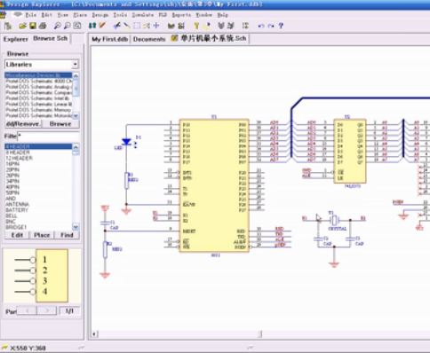Click the zoom in magnifier icon

tap(57, 26)
